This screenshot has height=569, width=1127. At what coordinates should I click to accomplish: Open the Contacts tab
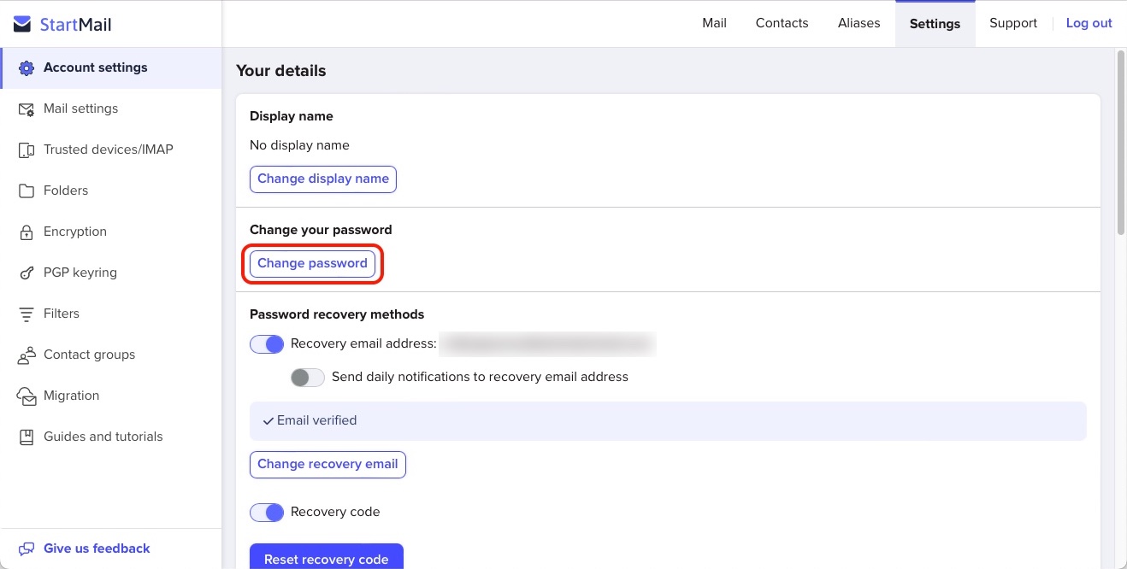point(782,23)
